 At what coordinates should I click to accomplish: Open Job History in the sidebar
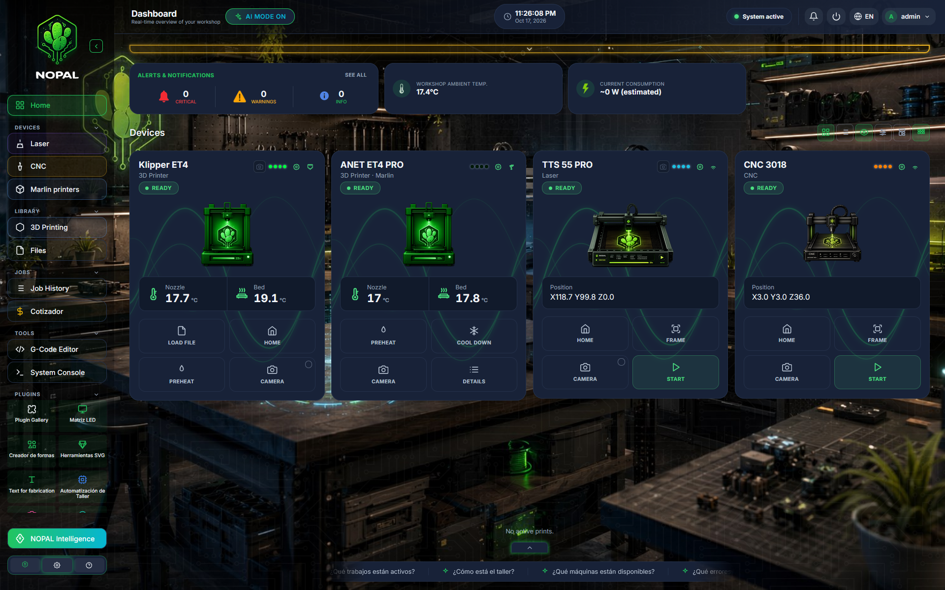pyautogui.click(x=57, y=288)
